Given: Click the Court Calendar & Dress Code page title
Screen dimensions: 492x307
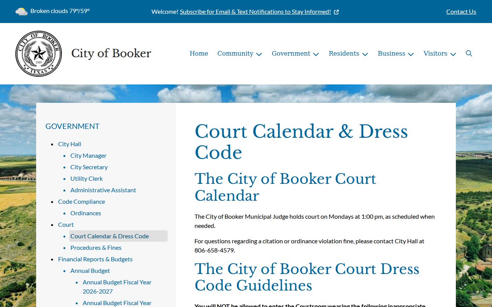Looking at the screenshot, I should click(301, 142).
